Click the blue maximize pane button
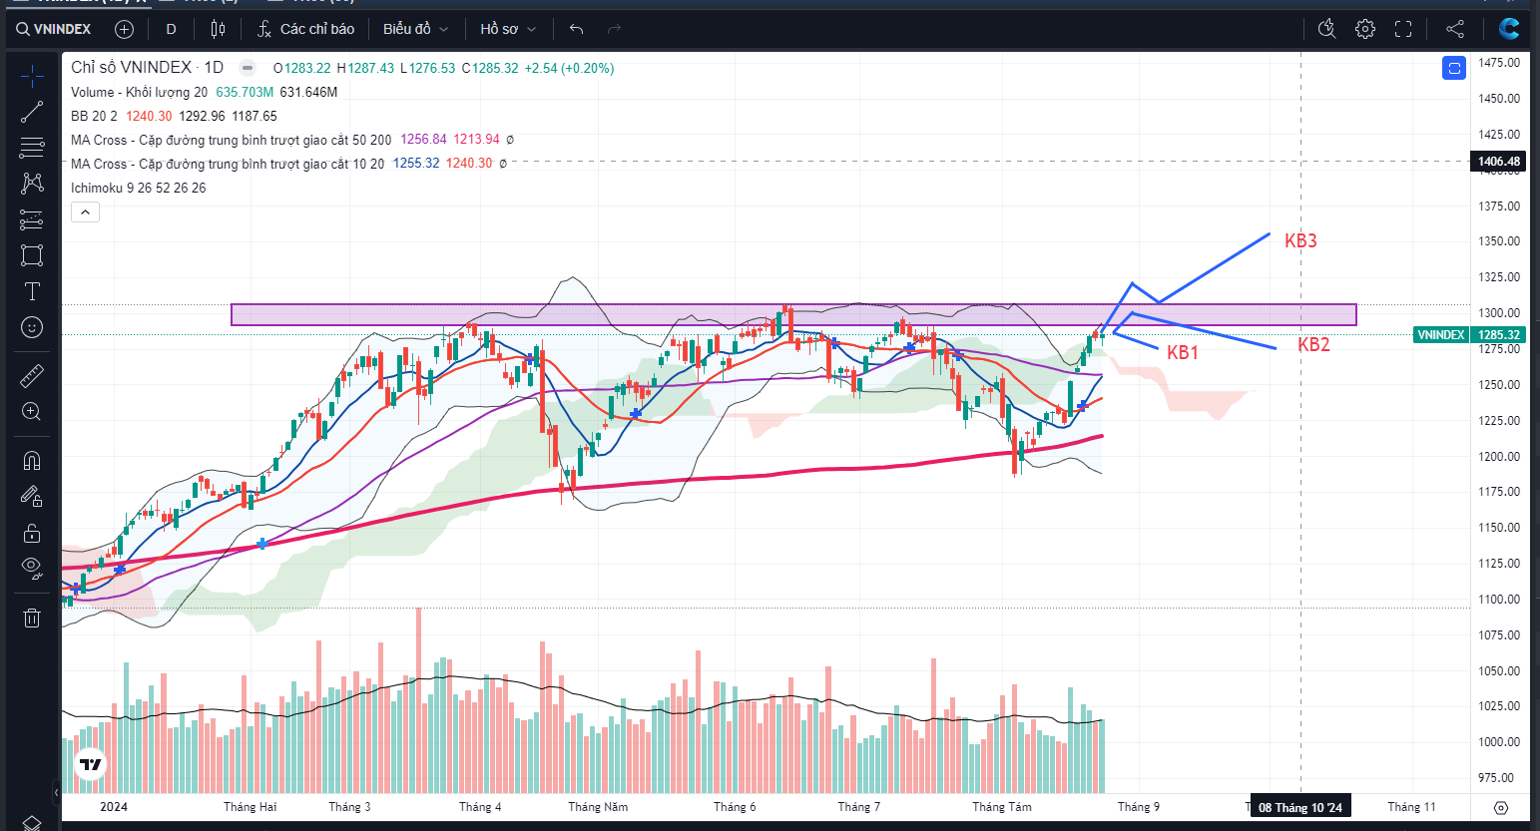Image resolution: width=1540 pixels, height=831 pixels. 1454,68
